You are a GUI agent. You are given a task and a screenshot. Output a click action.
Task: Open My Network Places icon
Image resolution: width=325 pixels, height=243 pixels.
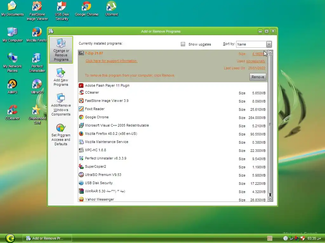coord(12,63)
